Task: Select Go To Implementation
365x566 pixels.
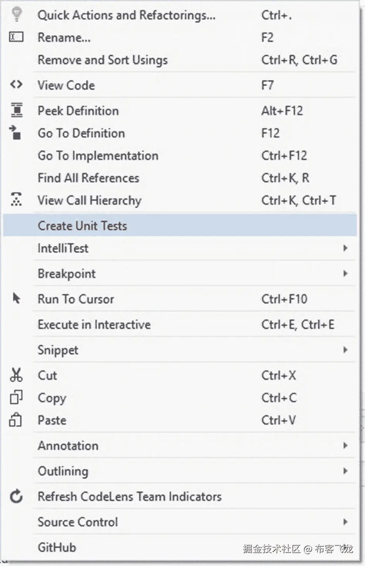Action: pyautogui.click(x=98, y=156)
